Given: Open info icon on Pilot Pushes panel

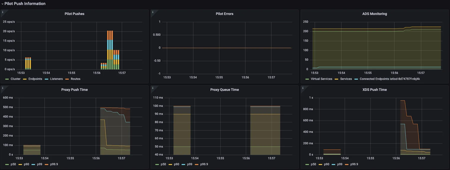Looking at the screenshot, I should [3, 12].
